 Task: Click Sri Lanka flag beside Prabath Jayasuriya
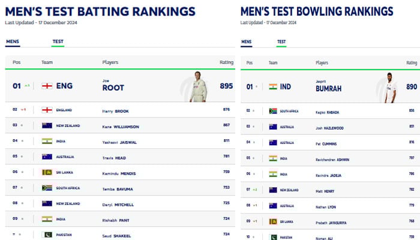tap(274, 221)
